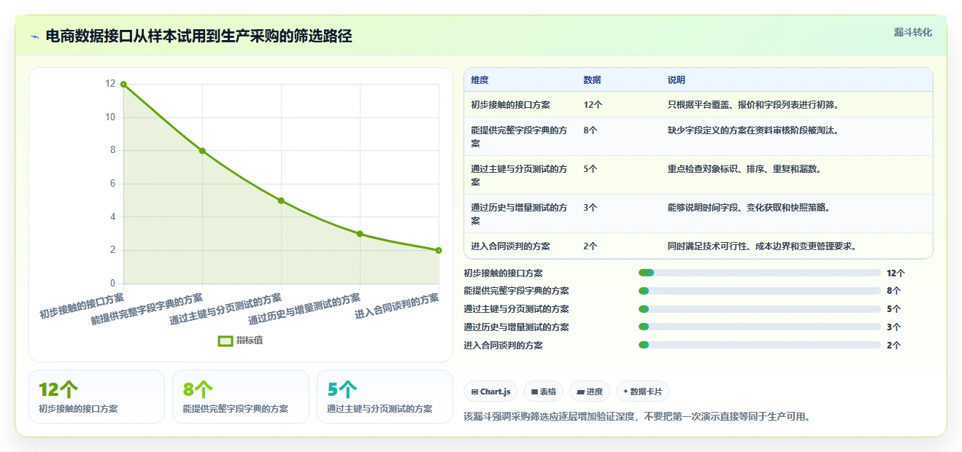The image size is (962, 452).
Task: Click the 2个 table cell
Action: [590, 246]
